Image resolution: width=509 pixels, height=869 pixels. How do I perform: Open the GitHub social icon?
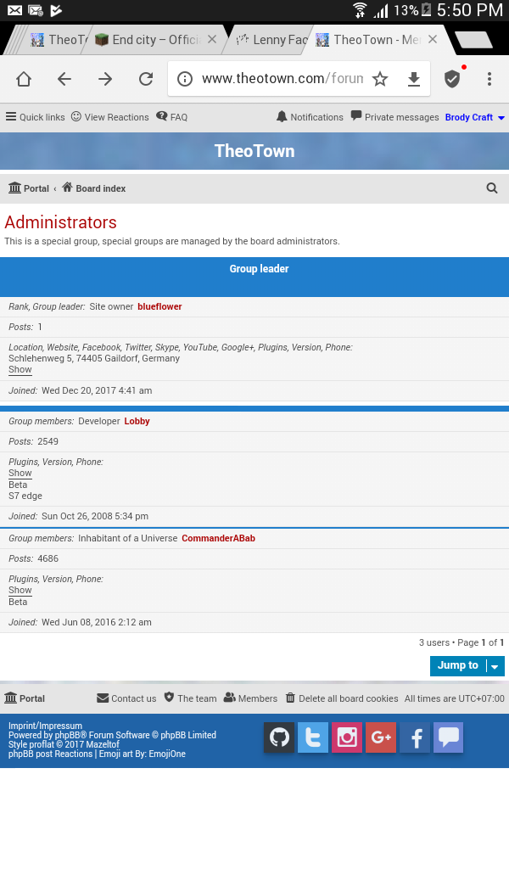click(279, 737)
